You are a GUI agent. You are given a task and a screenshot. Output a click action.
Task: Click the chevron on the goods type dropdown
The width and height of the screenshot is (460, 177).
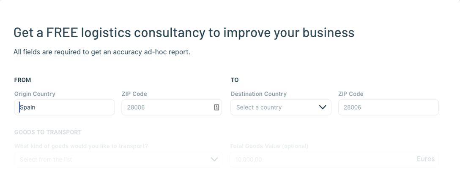point(214,159)
